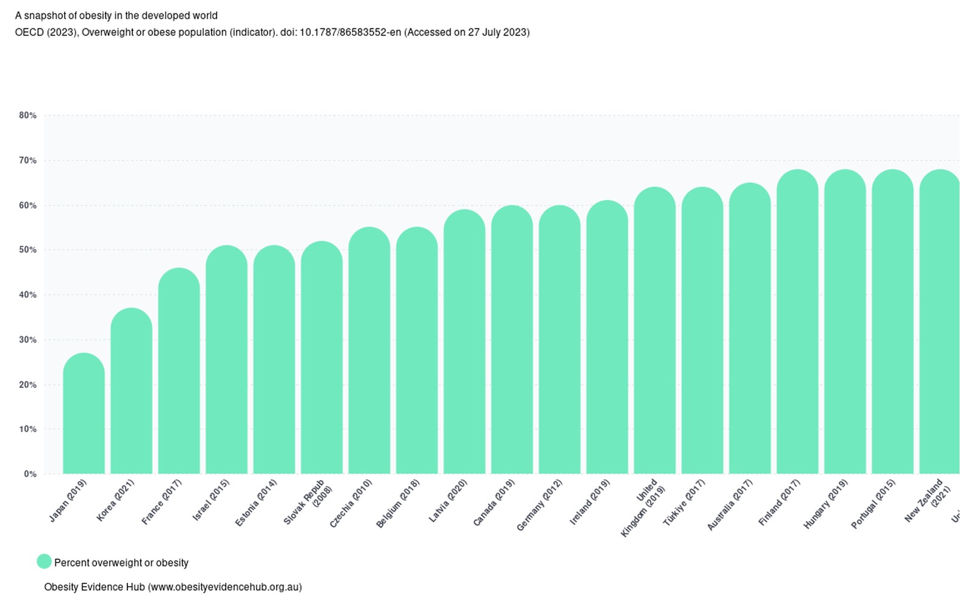
Task: Select the Belgium (2018) bar
Action: point(417,350)
